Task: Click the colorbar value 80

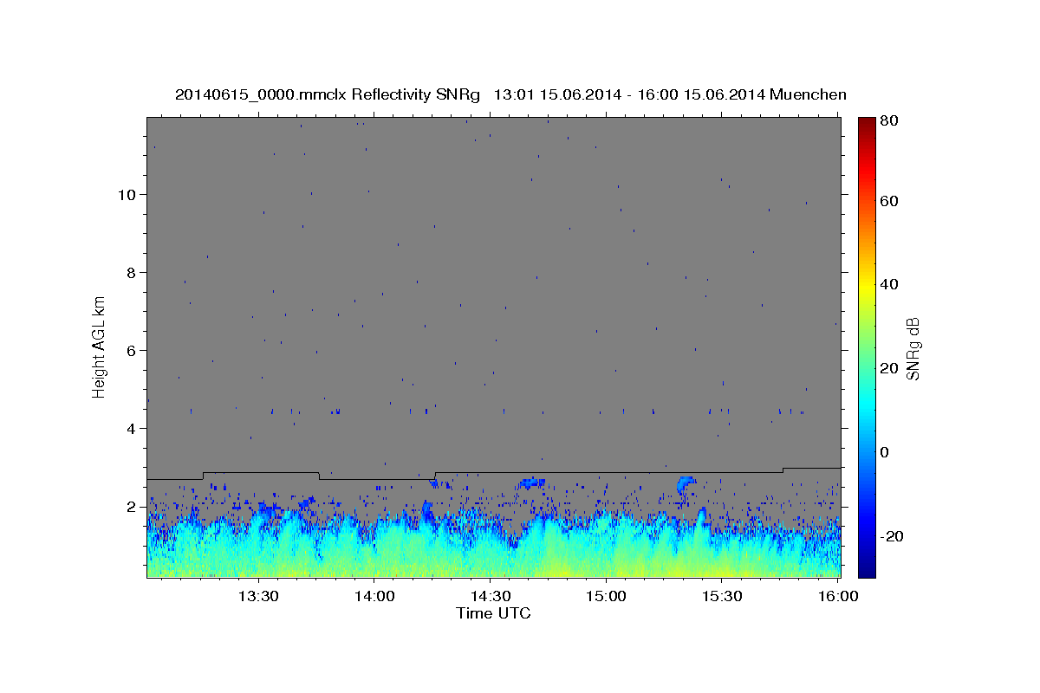Action: (x=888, y=121)
